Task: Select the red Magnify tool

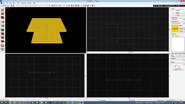Action: tap(3, 14)
